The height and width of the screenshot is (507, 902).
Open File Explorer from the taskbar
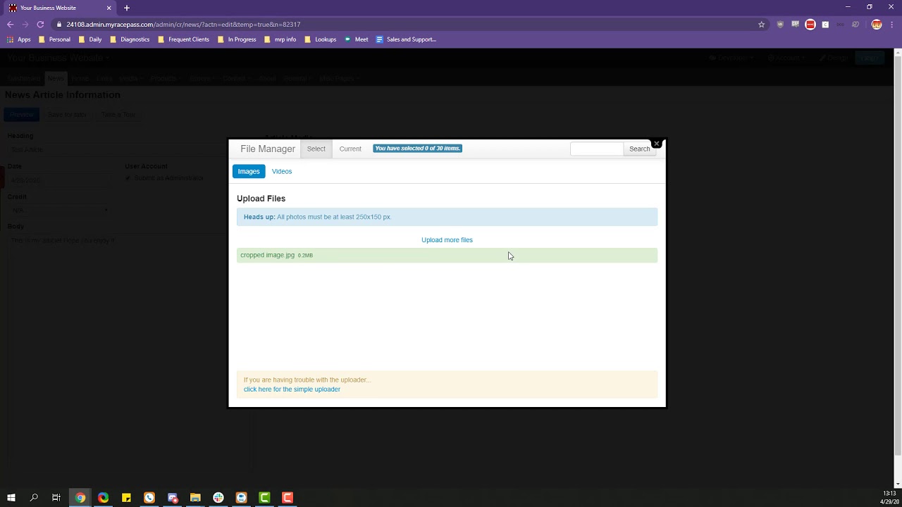coord(195,498)
